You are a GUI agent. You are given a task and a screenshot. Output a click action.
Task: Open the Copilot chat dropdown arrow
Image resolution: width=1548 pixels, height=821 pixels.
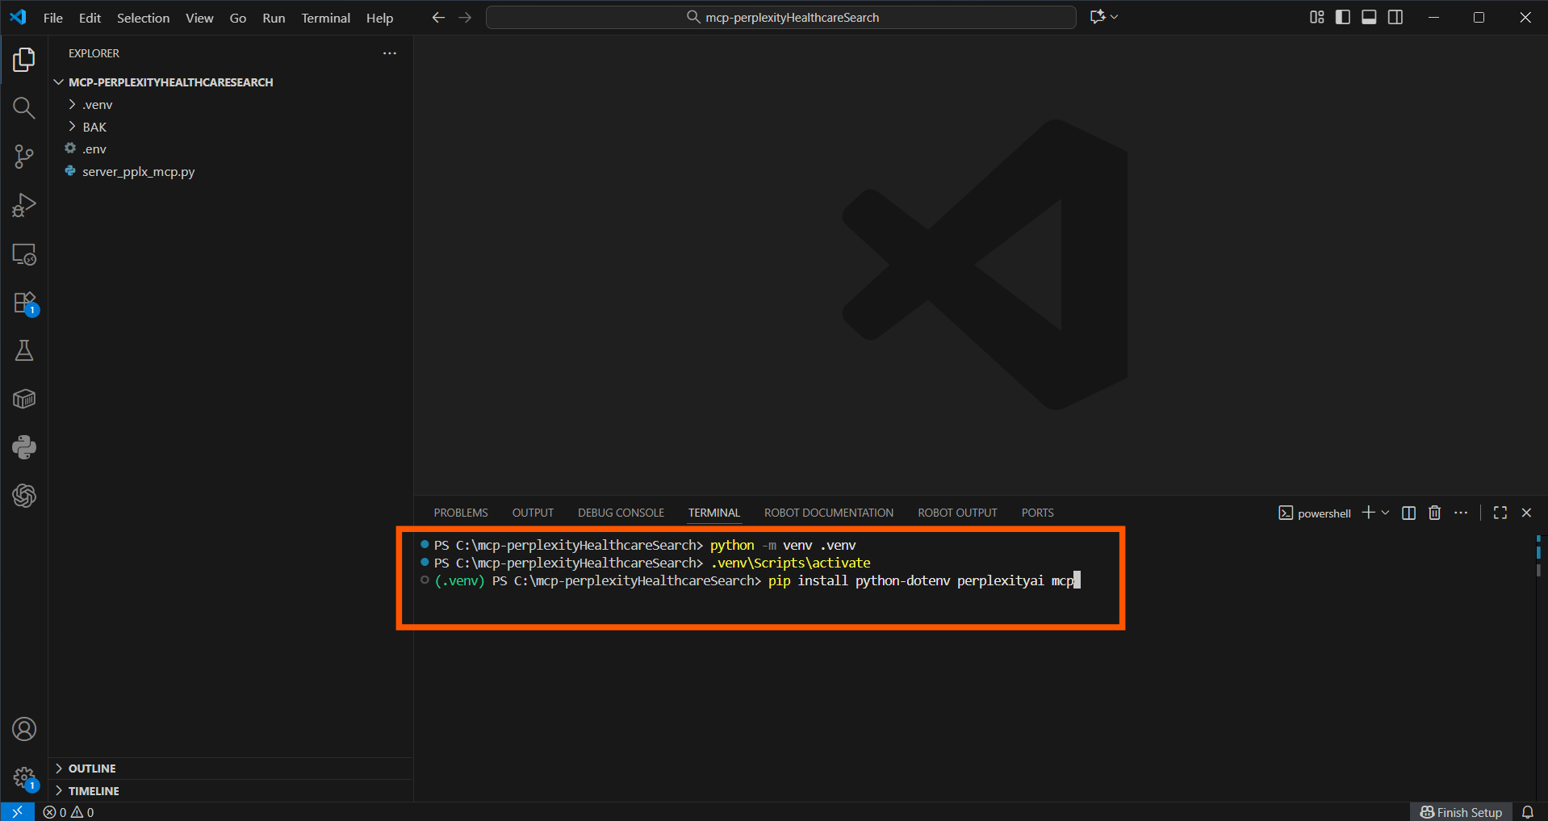click(1114, 17)
